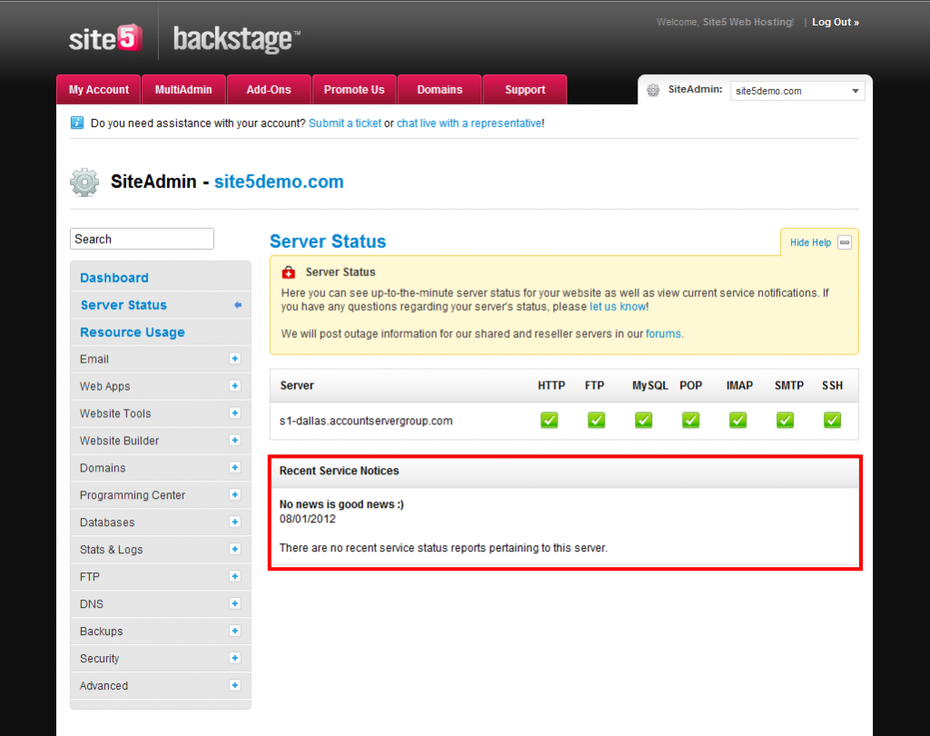Viewport: 930px width, 736px height.
Task: Expand the Stats & Logs sidebar section
Action: click(x=235, y=549)
